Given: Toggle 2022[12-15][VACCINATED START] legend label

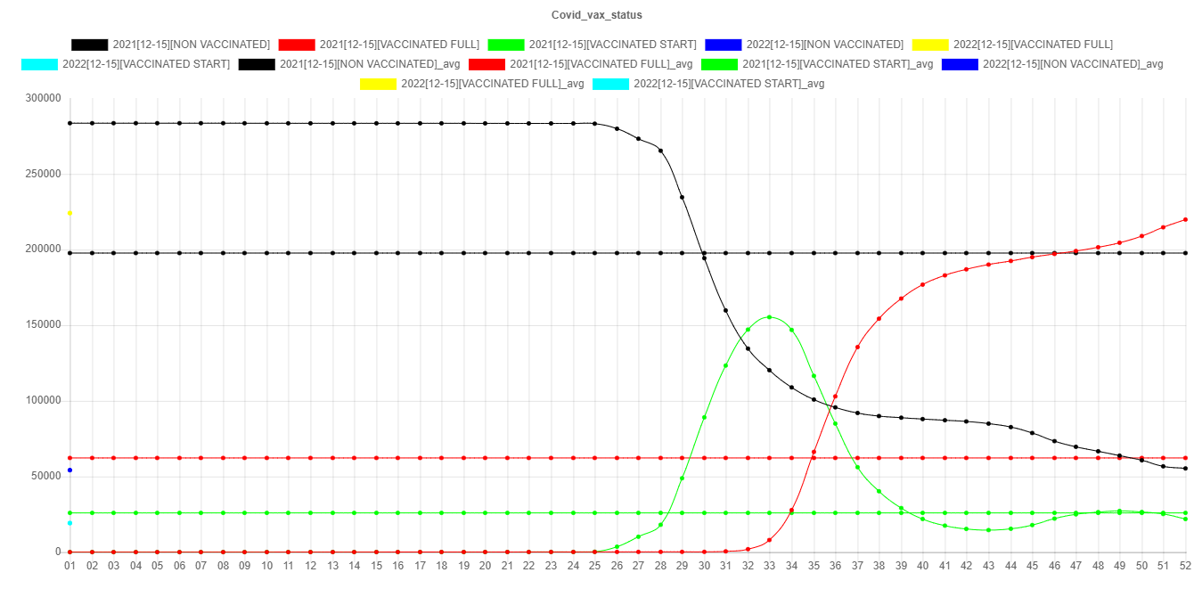Looking at the screenshot, I should [146, 64].
